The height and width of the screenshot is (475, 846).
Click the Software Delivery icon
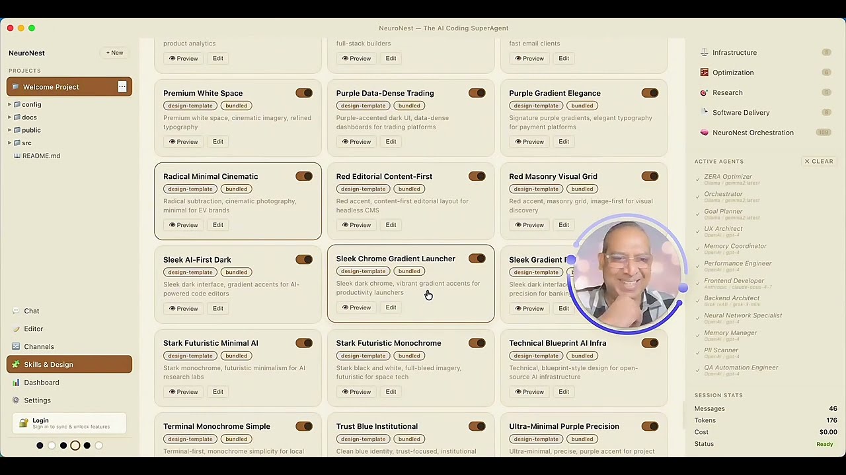[x=704, y=112]
